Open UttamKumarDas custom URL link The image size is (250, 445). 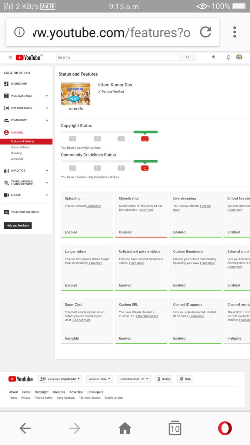(x=147, y=316)
